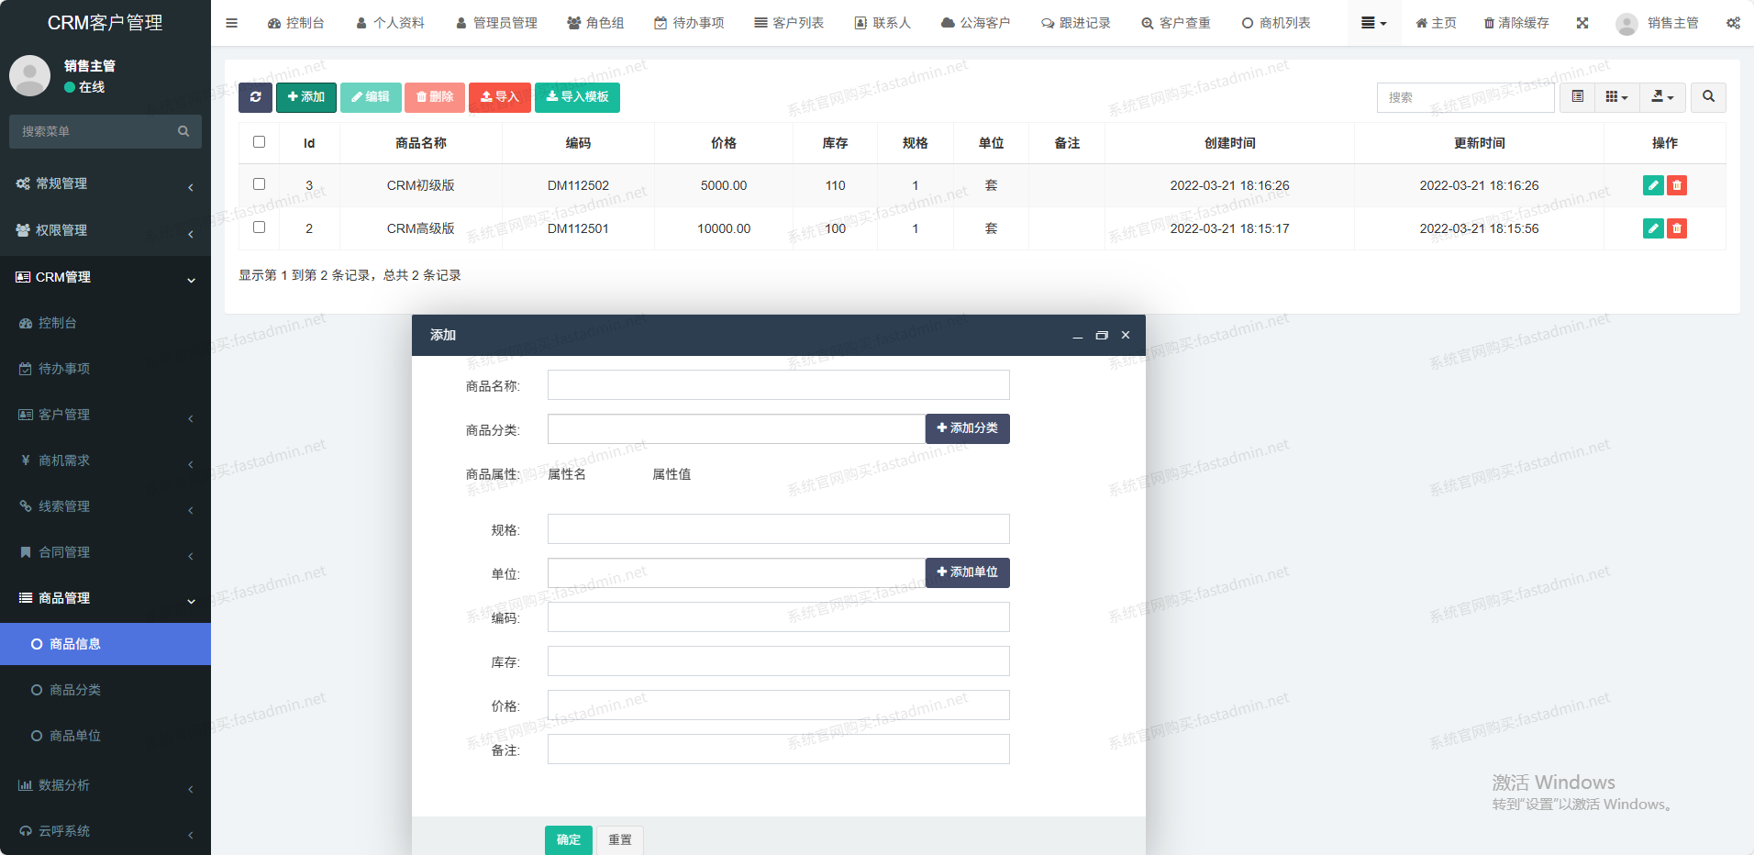Click the search magnifier icon in toolbar
The height and width of the screenshot is (855, 1754).
[1708, 97]
